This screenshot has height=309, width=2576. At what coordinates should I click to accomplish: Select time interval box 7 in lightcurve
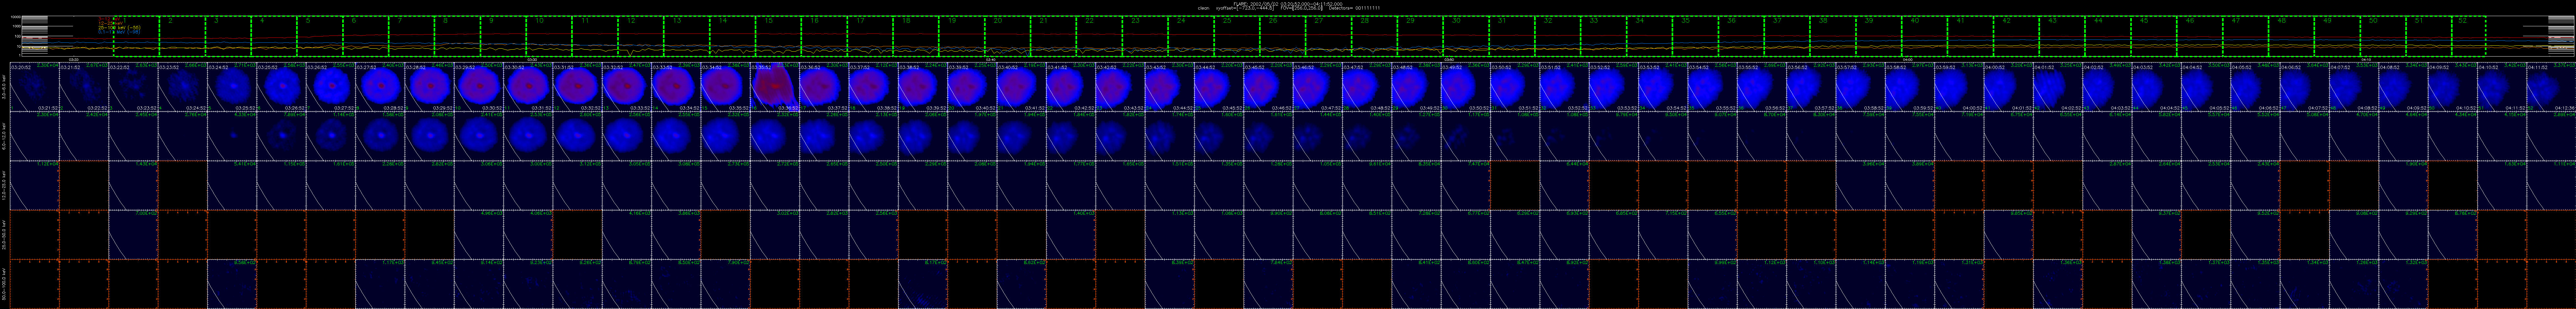(412, 36)
